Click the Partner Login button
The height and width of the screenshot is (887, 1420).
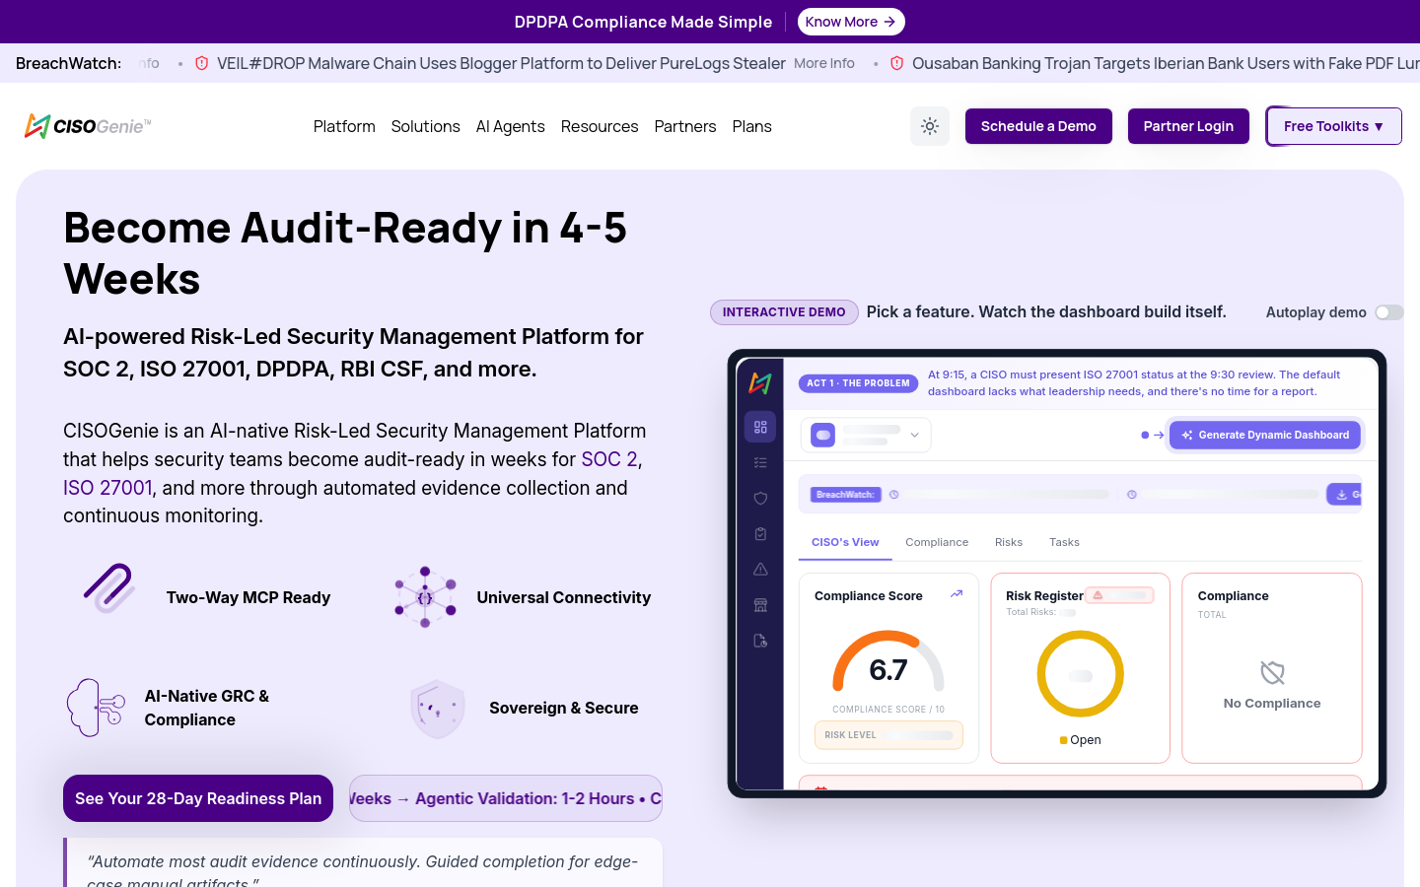coord(1188,126)
